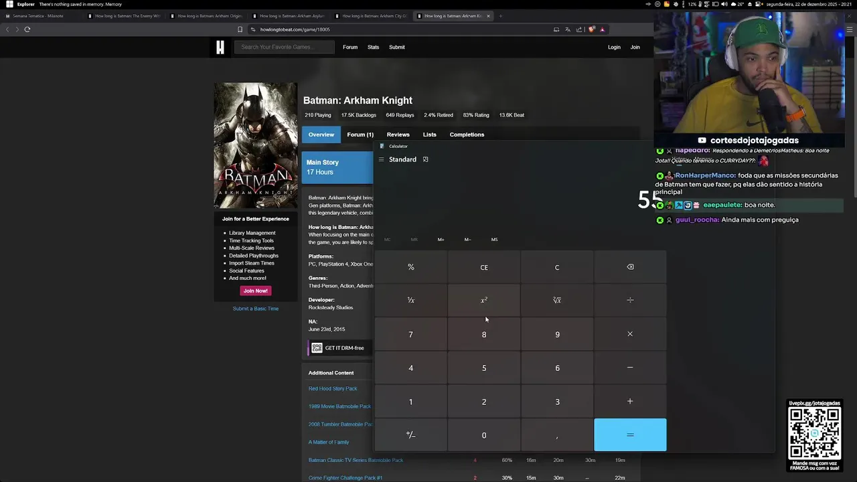The image size is (857, 482).
Task: Click the decimal comma key
Action: coord(557,435)
